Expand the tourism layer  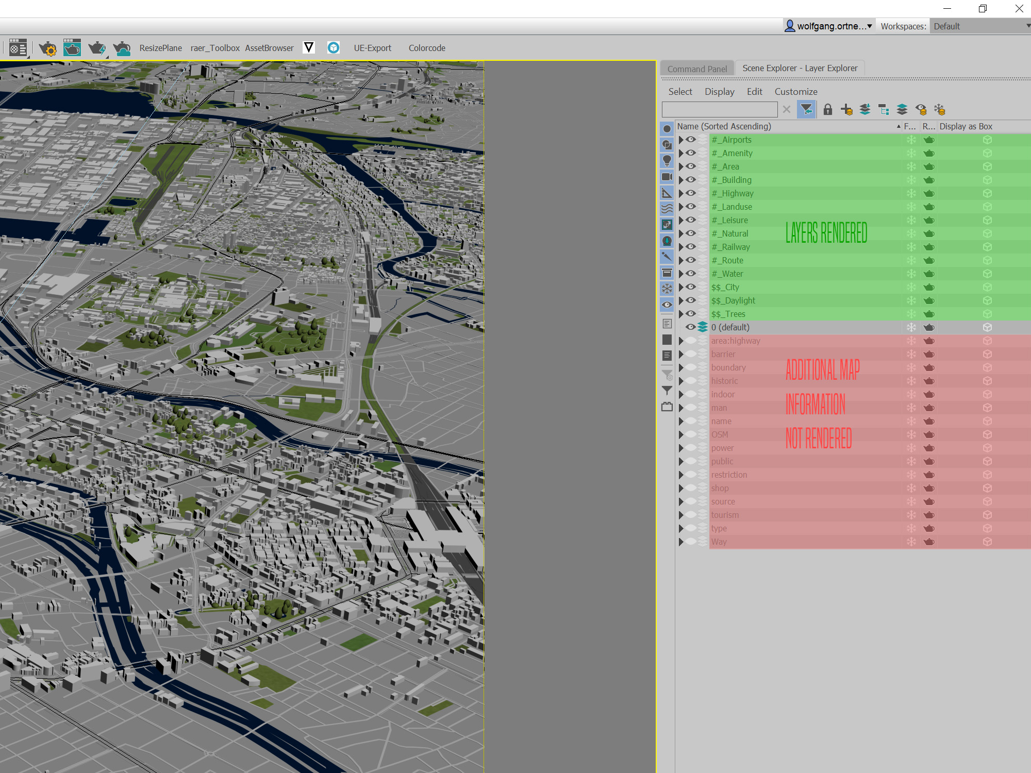[681, 515]
